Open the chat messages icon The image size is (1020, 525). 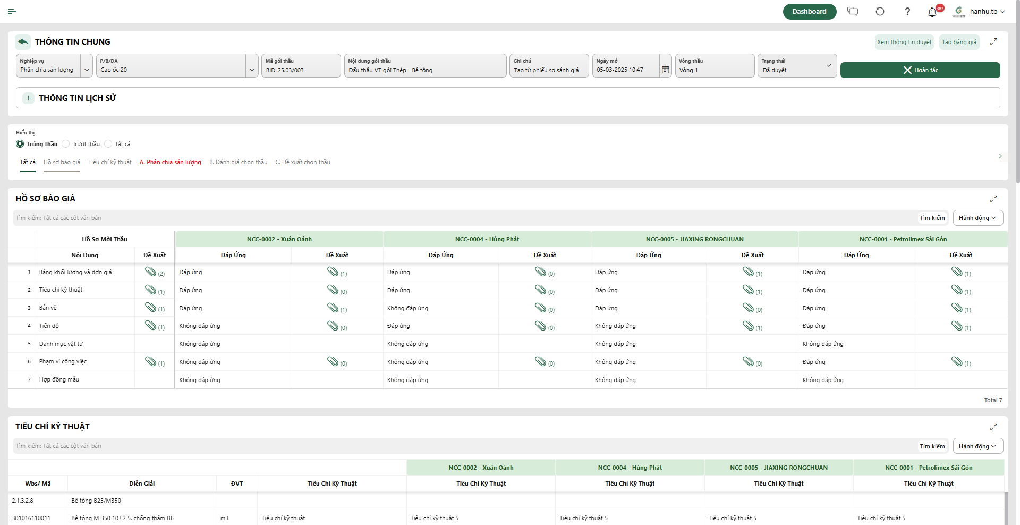click(853, 11)
